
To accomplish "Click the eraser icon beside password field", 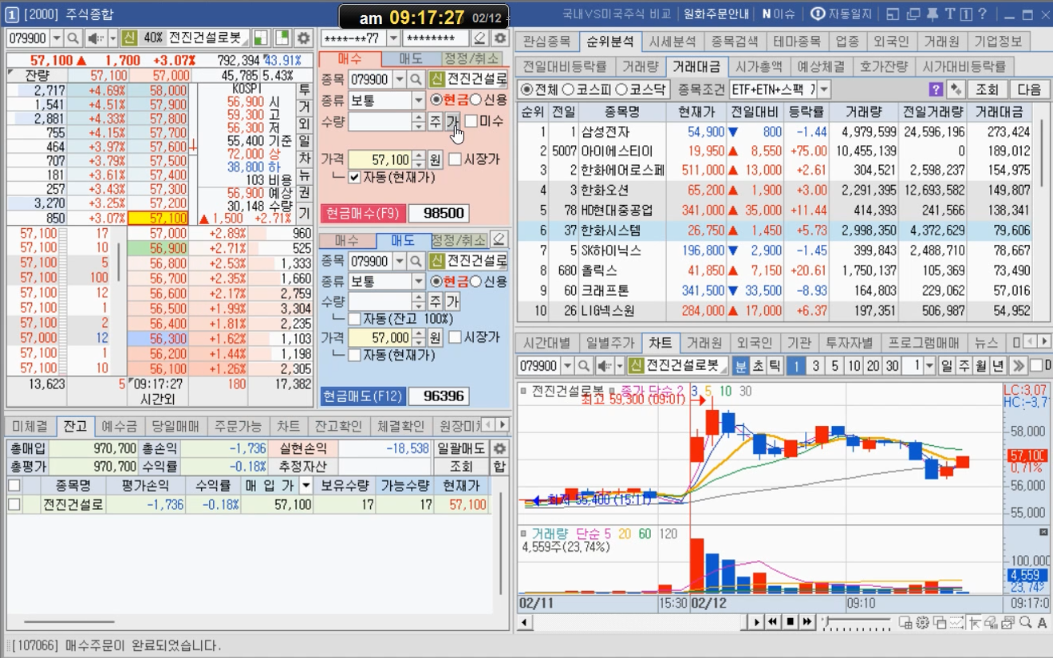I will coord(479,38).
